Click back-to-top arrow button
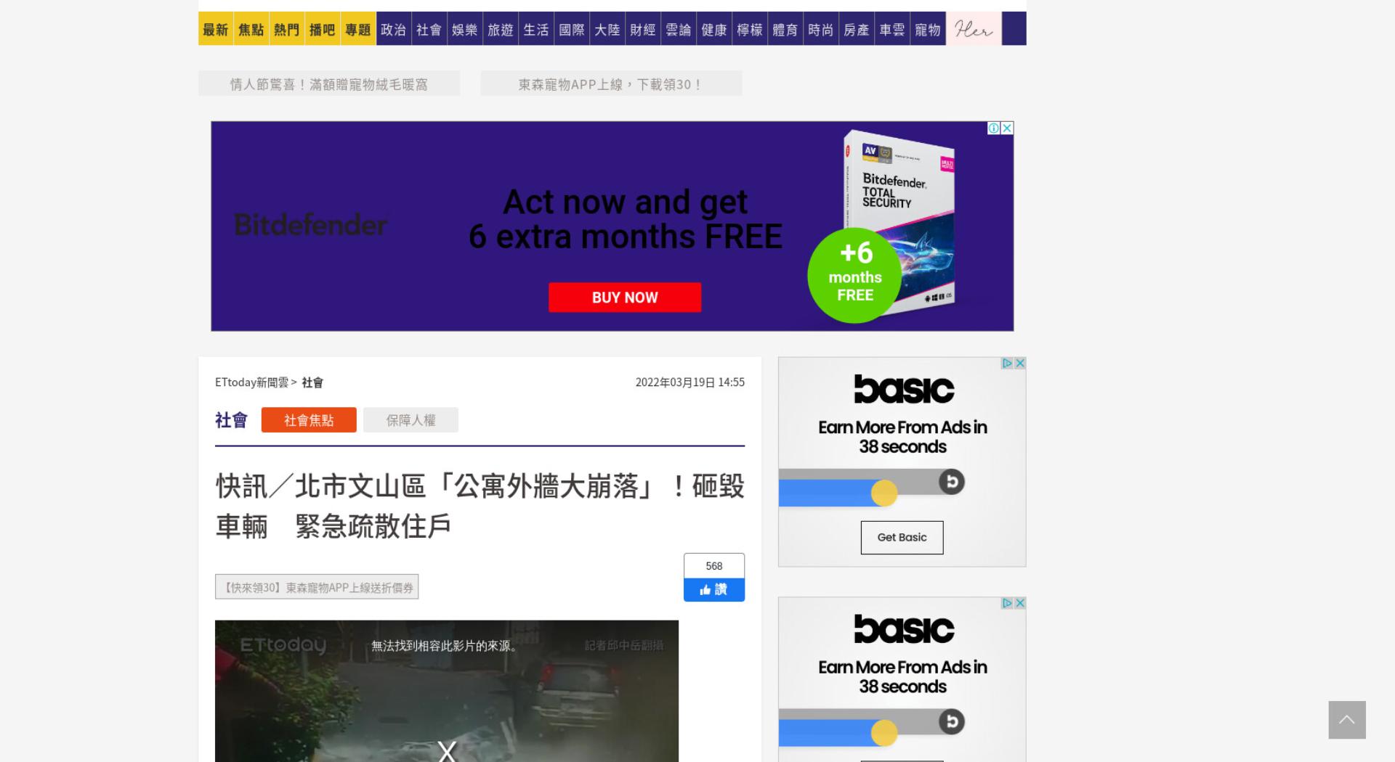Viewport: 1395px width, 762px height. (x=1347, y=720)
